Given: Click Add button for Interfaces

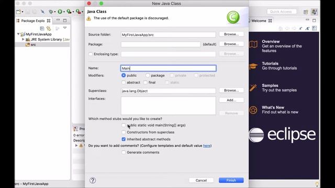Looking at the screenshot, I should 231,100.
